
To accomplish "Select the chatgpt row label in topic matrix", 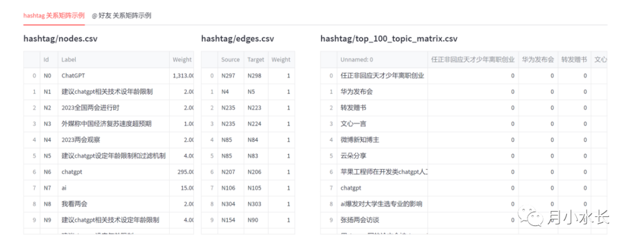I will tap(382, 188).
